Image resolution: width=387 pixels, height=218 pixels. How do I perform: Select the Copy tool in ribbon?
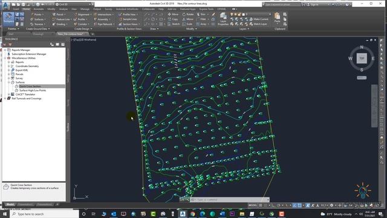pyautogui.click(x=173, y=19)
